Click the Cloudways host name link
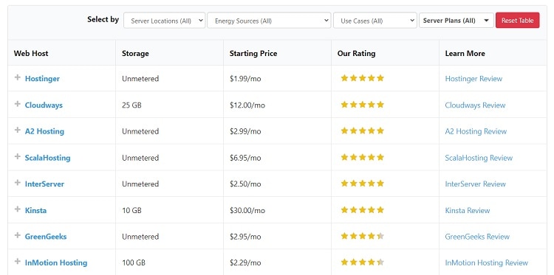Image resolution: width=554 pixels, height=275 pixels. pyautogui.click(x=44, y=105)
